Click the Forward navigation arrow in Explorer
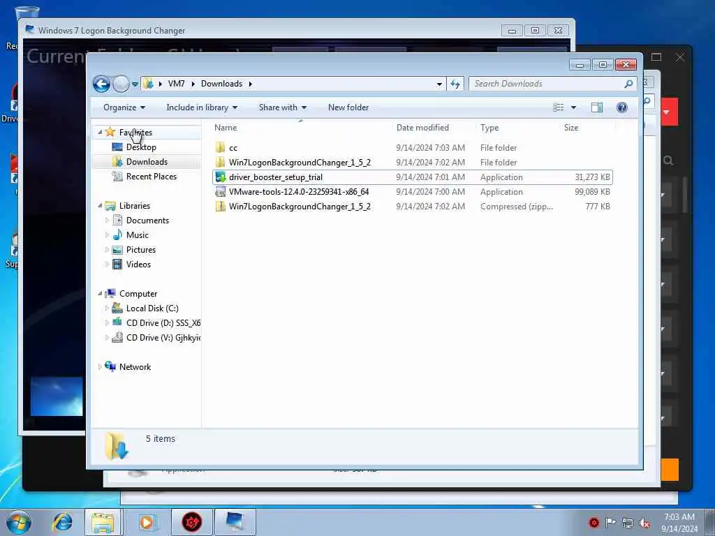Viewport: 715px width, 536px height. coord(121,84)
